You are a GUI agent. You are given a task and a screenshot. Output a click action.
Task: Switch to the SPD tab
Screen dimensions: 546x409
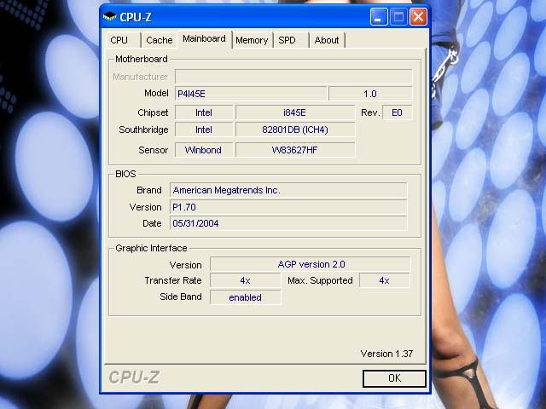tap(287, 40)
